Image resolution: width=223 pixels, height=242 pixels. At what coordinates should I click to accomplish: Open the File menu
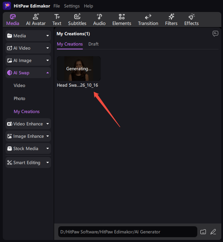tap(57, 6)
